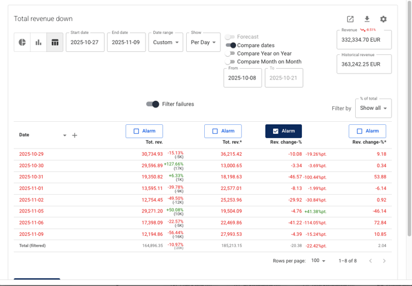Open the Date range Custom dropdown
The height and width of the screenshot is (286, 412).
pyautogui.click(x=165, y=42)
